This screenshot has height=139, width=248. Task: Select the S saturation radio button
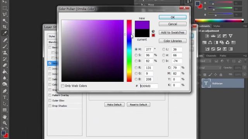click(136, 55)
